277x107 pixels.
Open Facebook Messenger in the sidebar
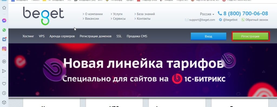[4, 21]
